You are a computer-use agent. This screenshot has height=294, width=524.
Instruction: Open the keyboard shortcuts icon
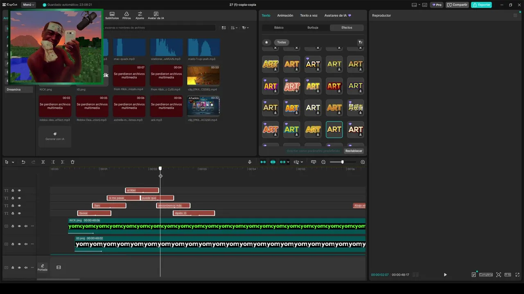point(425,5)
